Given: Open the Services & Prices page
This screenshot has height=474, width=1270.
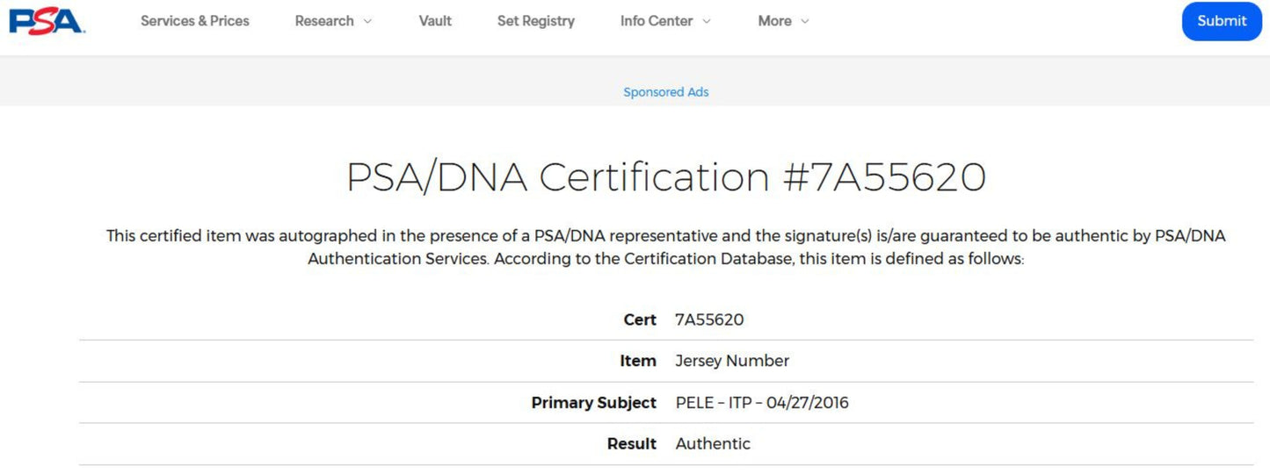Looking at the screenshot, I should [195, 21].
